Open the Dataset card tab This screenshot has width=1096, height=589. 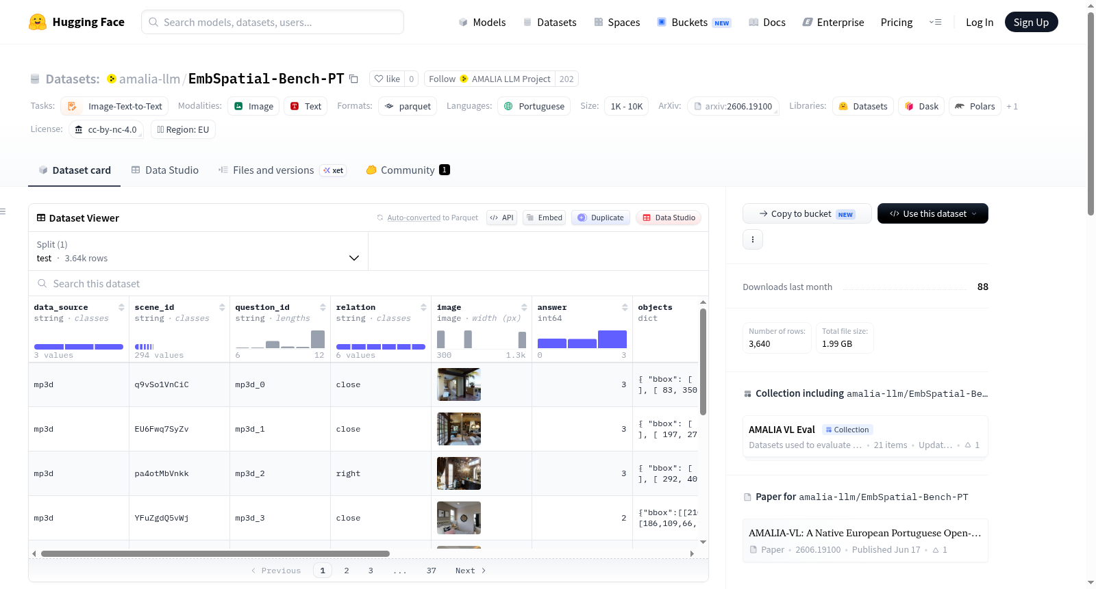tap(75, 170)
